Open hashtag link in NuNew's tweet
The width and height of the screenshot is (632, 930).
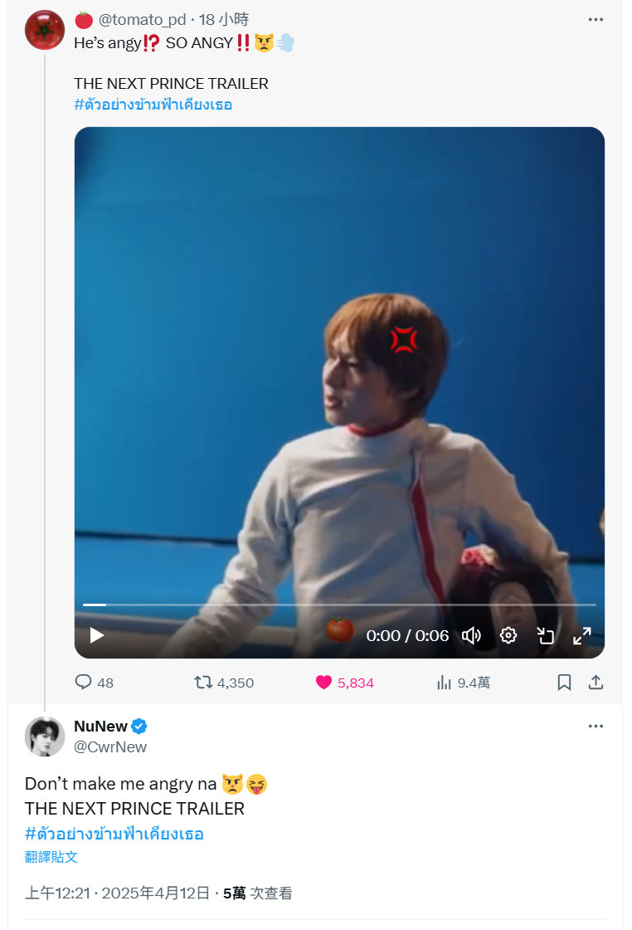click(114, 834)
